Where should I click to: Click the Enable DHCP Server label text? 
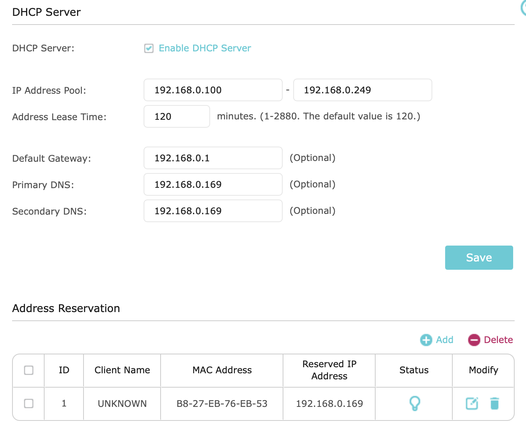click(204, 48)
